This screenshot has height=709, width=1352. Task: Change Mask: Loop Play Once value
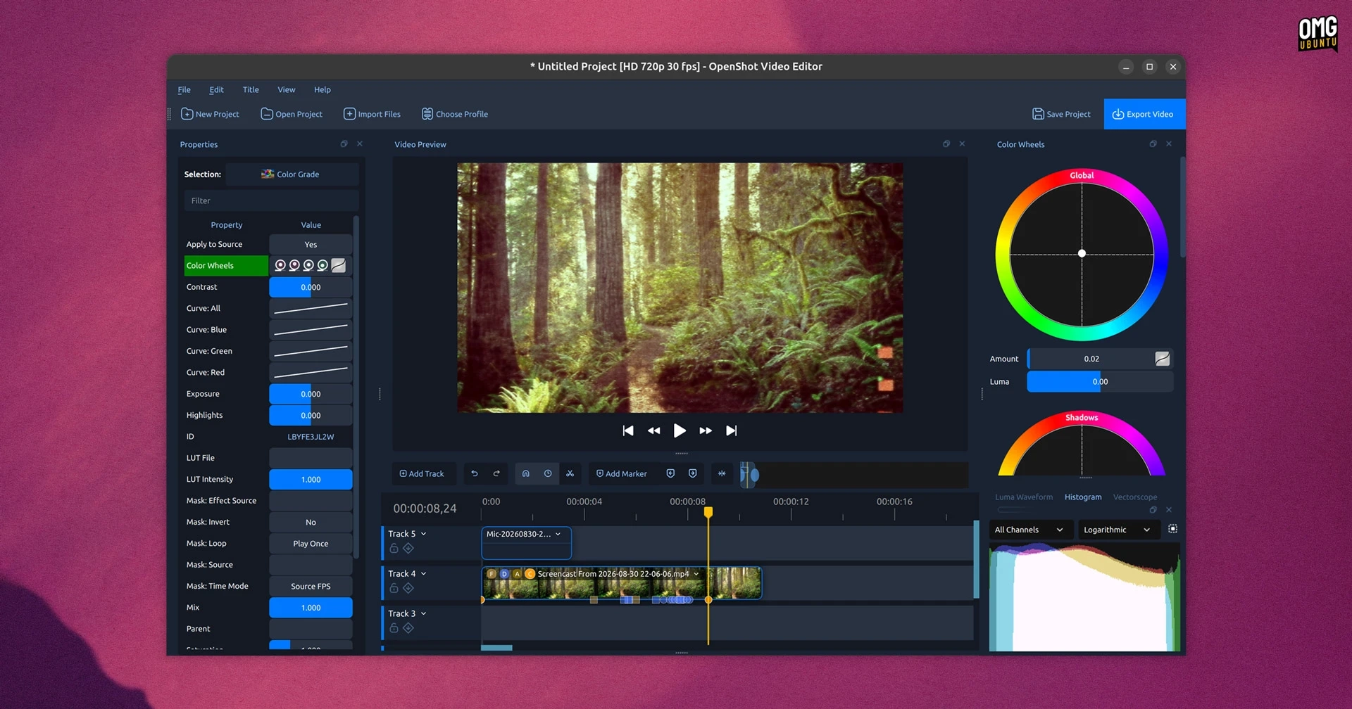[x=311, y=544]
